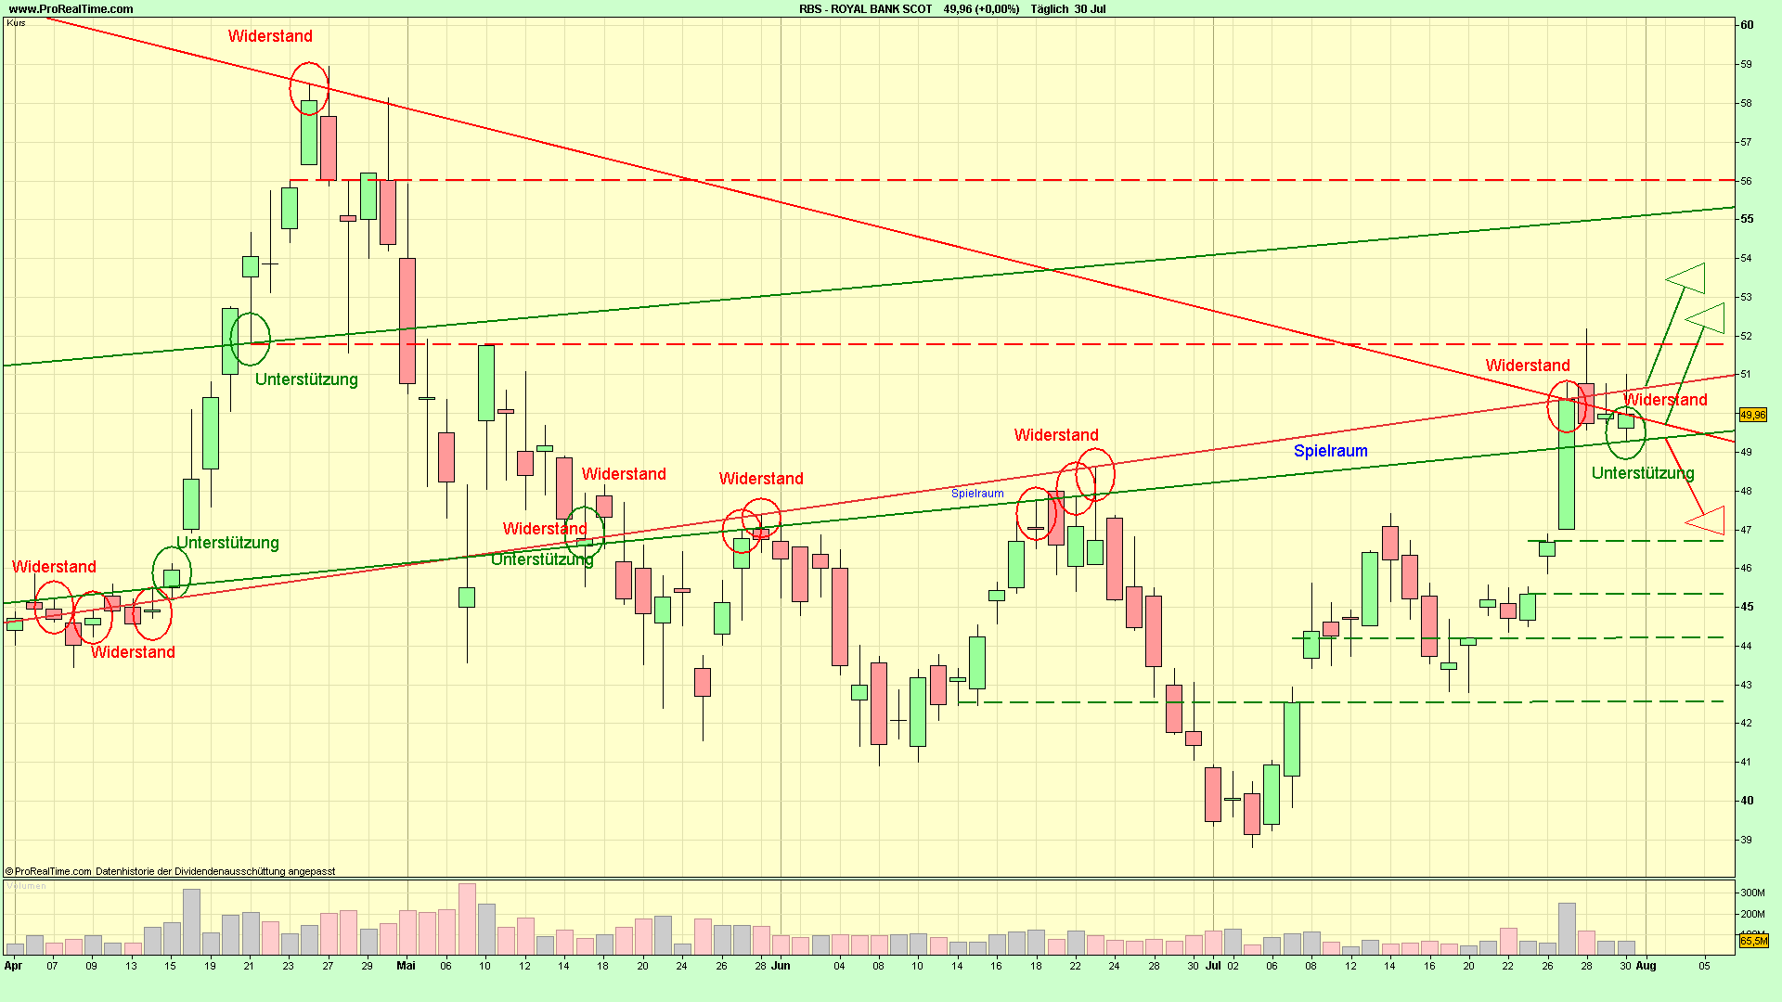Click the red downward arrow below right price axis
The image size is (1782, 1002).
click(1706, 520)
